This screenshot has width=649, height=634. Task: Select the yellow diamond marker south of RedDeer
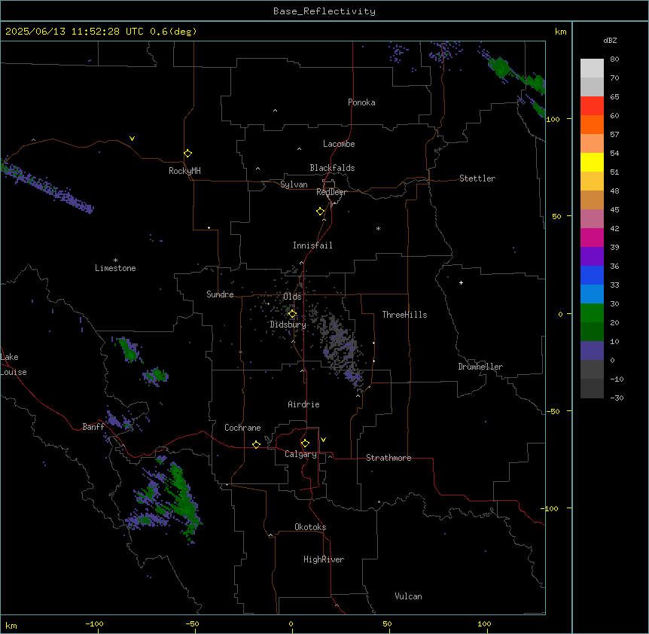click(321, 212)
